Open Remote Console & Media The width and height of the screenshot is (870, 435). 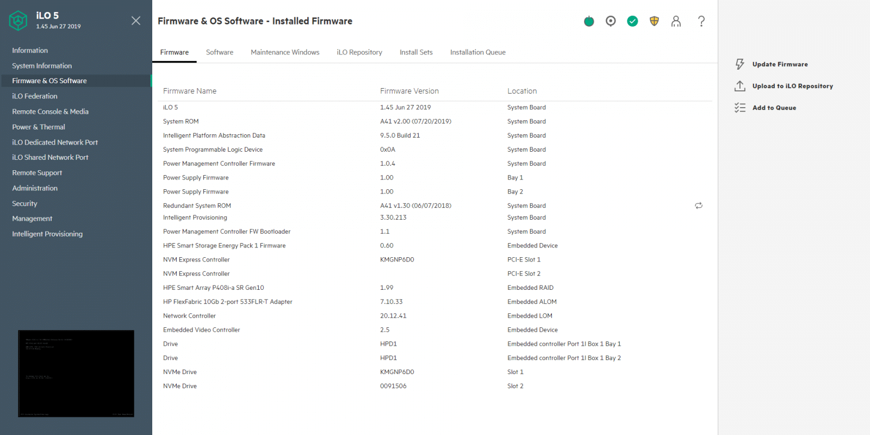(50, 111)
